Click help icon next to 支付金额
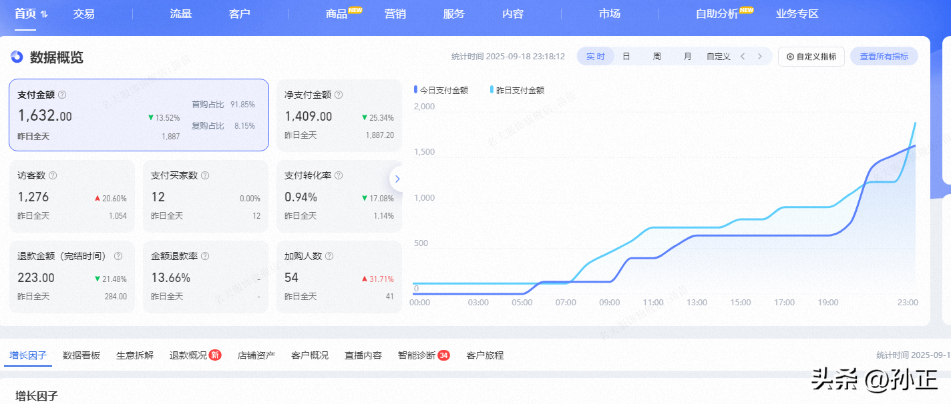The width and height of the screenshot is (951, 404). [62, 95]
